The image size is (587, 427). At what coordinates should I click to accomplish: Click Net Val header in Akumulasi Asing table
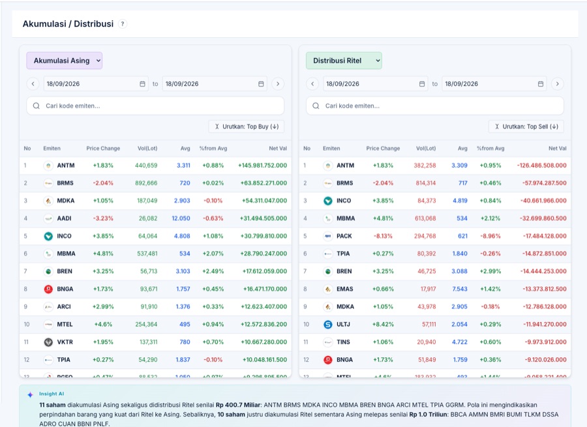[278, 149]
